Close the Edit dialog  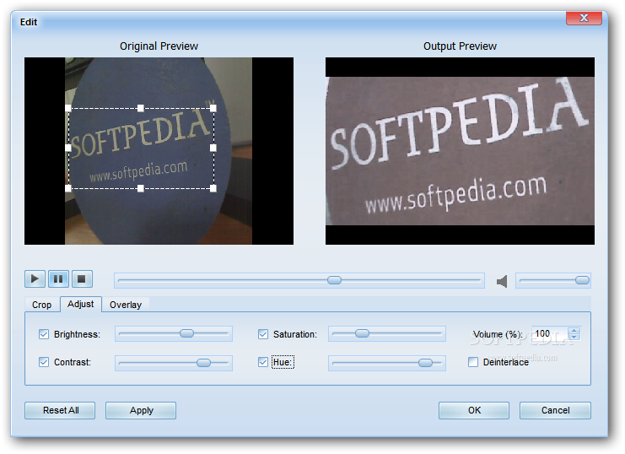[584, 18]
